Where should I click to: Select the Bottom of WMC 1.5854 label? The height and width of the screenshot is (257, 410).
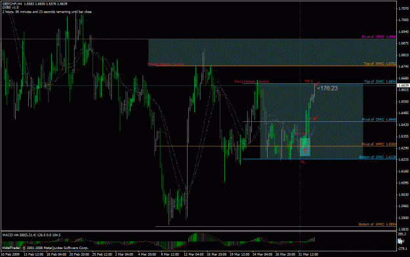(377, 224)
